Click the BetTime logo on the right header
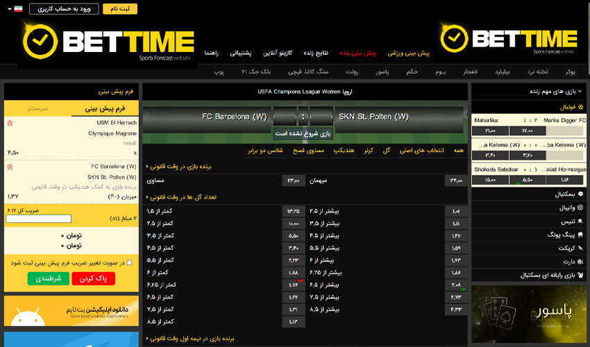Screen dimensions: 590x347 509,38
